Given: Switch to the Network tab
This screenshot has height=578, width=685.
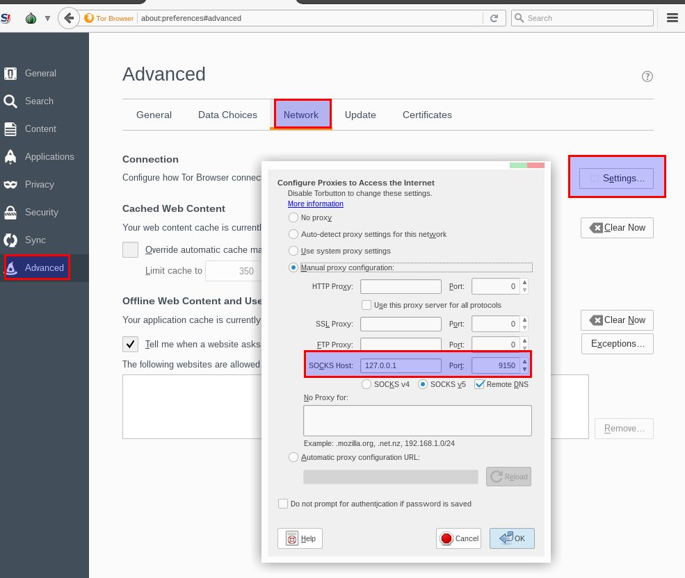Looking at the screenshot, I should (301, 115).
